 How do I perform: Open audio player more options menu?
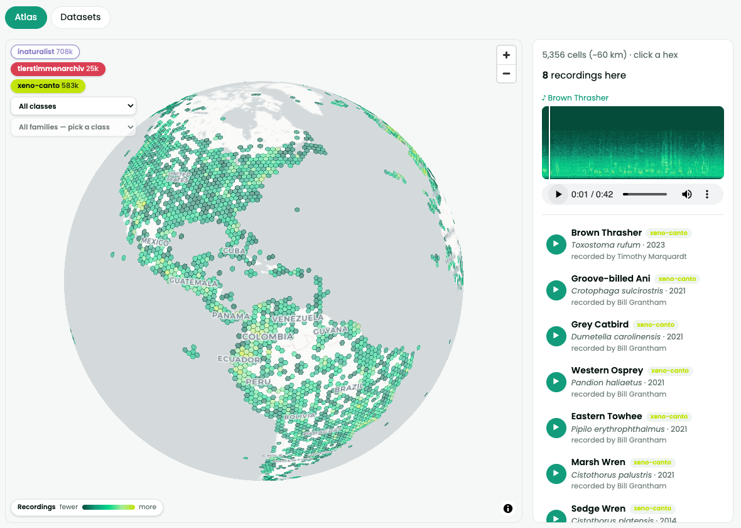[x=707, y=194]
